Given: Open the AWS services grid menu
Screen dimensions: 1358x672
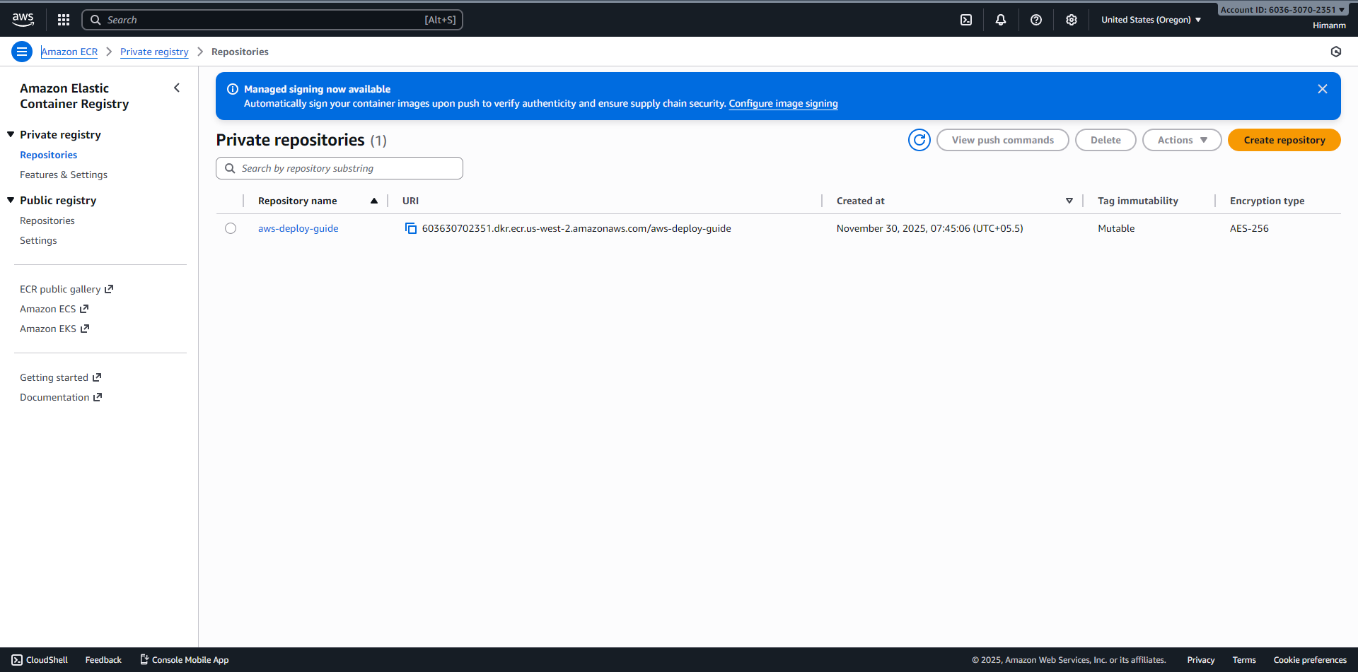Looking at the screenshot, I should click(x=64, y=20).
